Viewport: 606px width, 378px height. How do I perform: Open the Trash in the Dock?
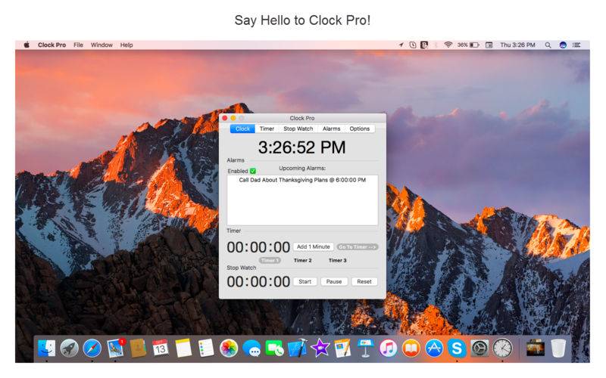pos(558,348)
